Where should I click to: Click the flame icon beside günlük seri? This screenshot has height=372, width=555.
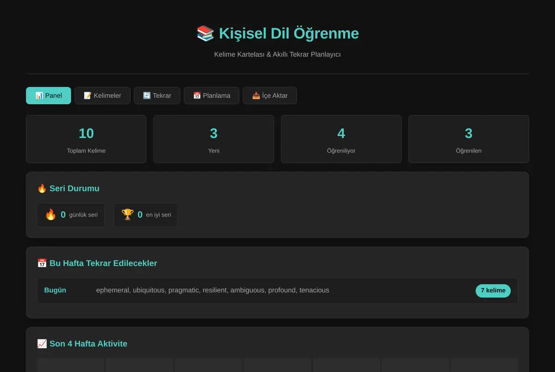coord(50,215)
